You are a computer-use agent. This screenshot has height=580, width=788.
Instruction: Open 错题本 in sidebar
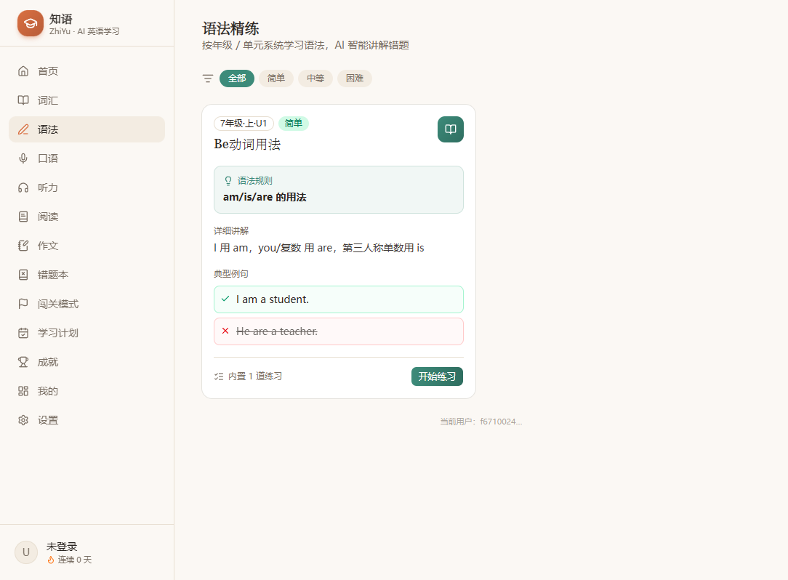tap(87, 275)
